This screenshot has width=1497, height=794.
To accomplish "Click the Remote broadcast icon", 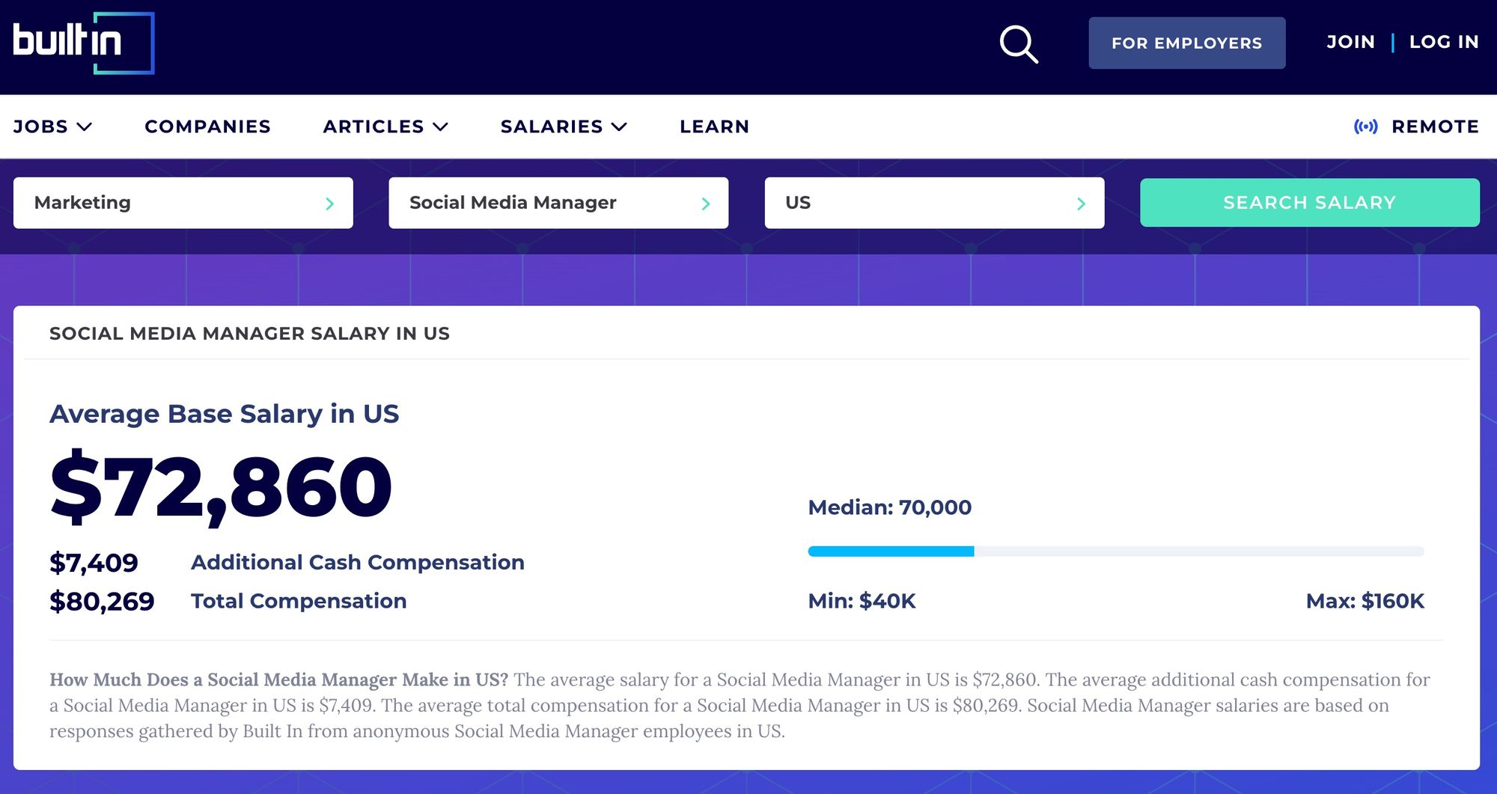I will pos(1365,126).
